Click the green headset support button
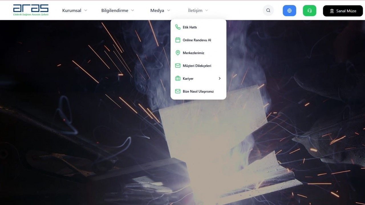The width and height of the screenshot is (365, 205). tap(309, 11)
